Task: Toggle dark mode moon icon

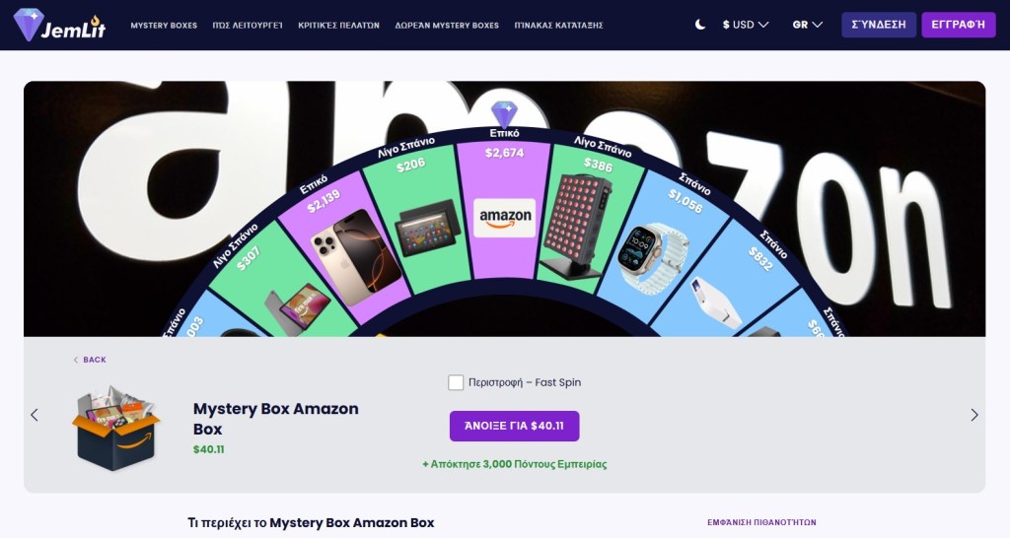Action: [700, 25]
